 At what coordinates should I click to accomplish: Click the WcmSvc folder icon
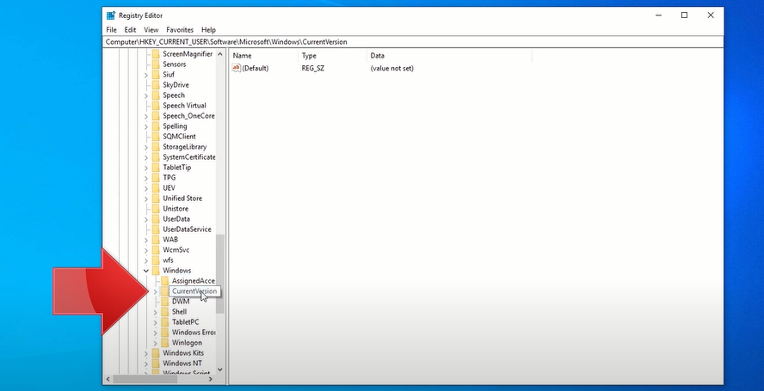tap(156, 250)
